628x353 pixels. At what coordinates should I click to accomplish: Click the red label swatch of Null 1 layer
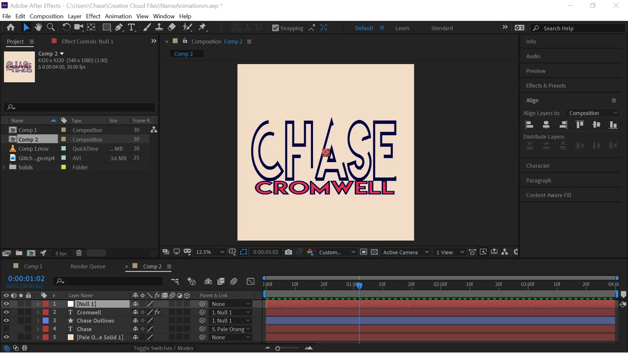pyautogui.click(x=46, y=304)
